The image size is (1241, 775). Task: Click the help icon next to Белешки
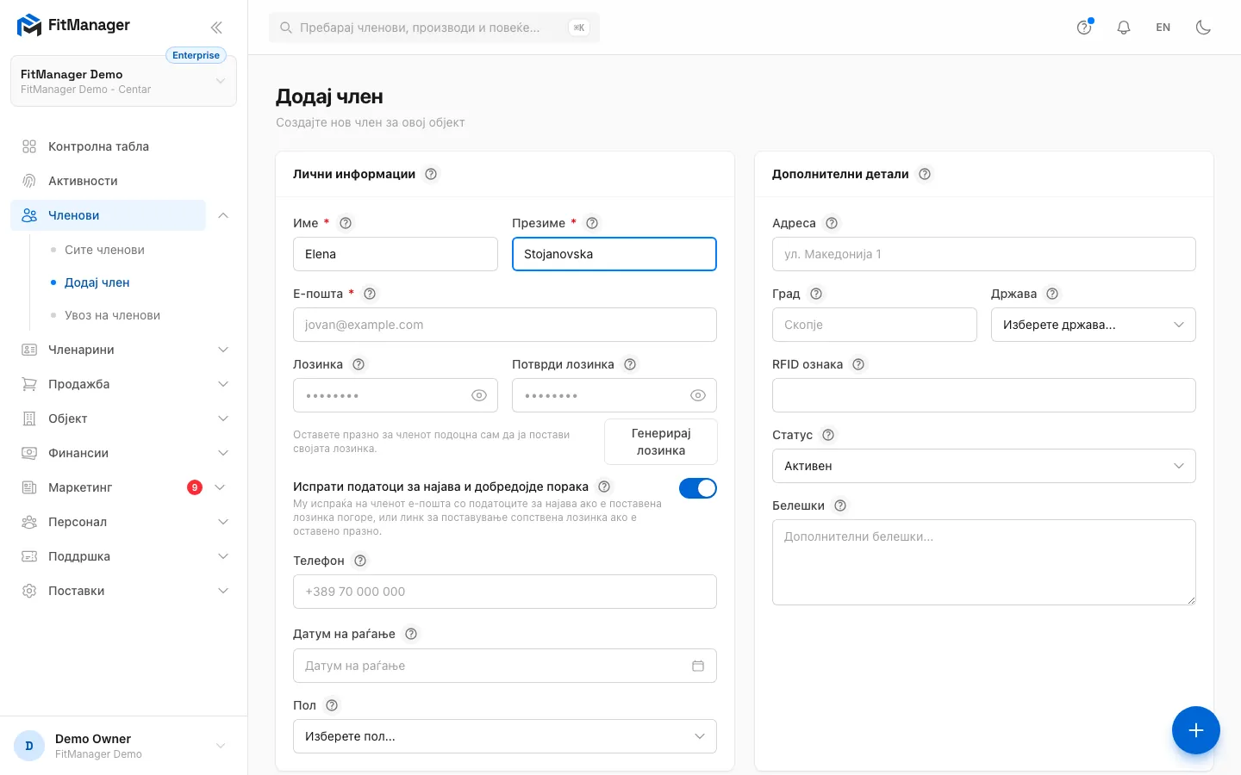840,505
